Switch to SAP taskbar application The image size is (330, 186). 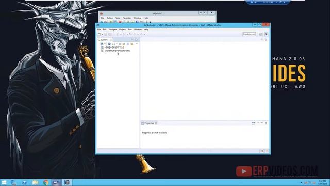point(56,182)
